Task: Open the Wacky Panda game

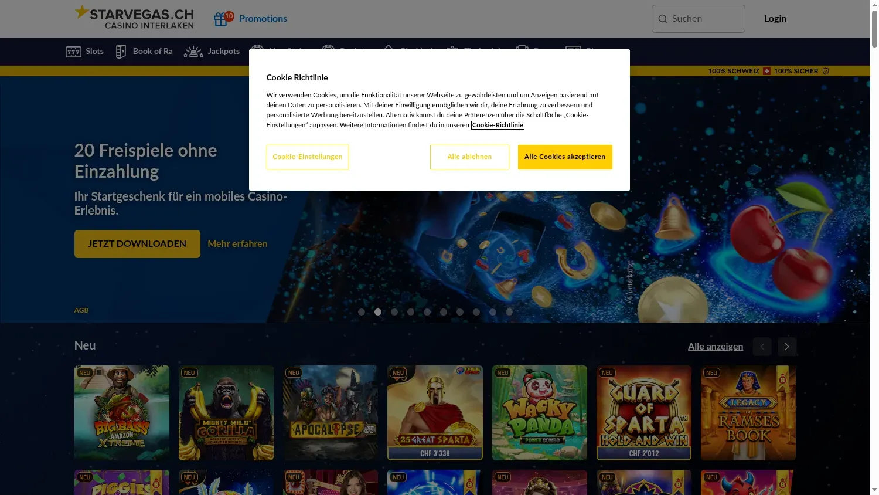Action: pos(540,413)
